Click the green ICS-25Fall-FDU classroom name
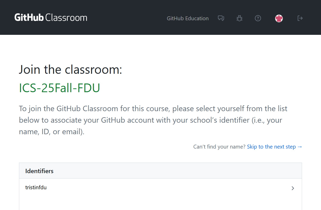The width and height of the screenshot is (321, 210). point(59,88)
